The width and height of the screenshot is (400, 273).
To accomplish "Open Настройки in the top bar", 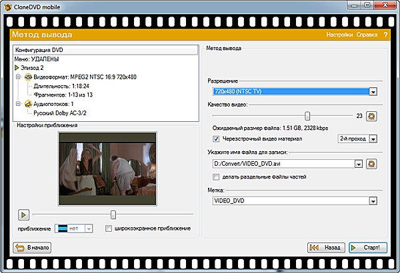I will pyautogui.click(x=339, y=34).
